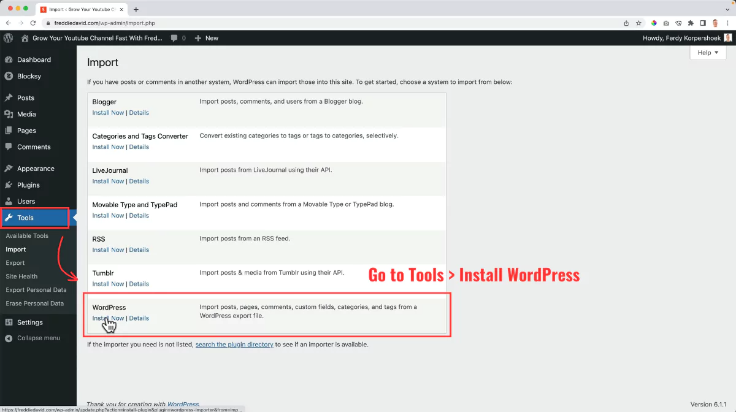736x412 pixels.
Task: Open the Help dropdown panel
Action: [x=707, y=52]
